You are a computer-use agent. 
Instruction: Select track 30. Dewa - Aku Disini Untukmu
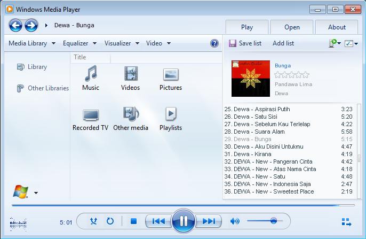tap(289, 147)
